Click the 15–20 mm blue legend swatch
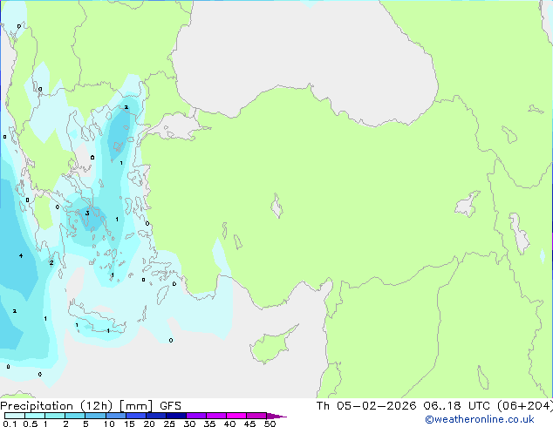 [x=136, y=416]
